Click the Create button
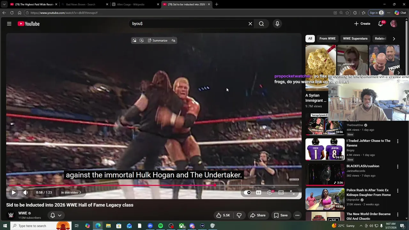409x230 pixels. point(362,24)
